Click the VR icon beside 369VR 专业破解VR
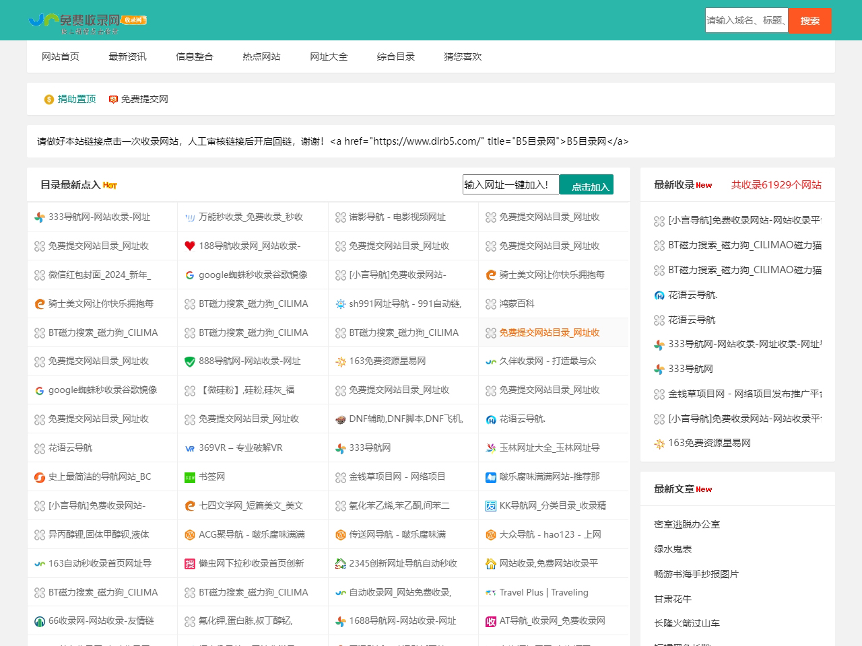Screen dimensions: 862x646 190,448
